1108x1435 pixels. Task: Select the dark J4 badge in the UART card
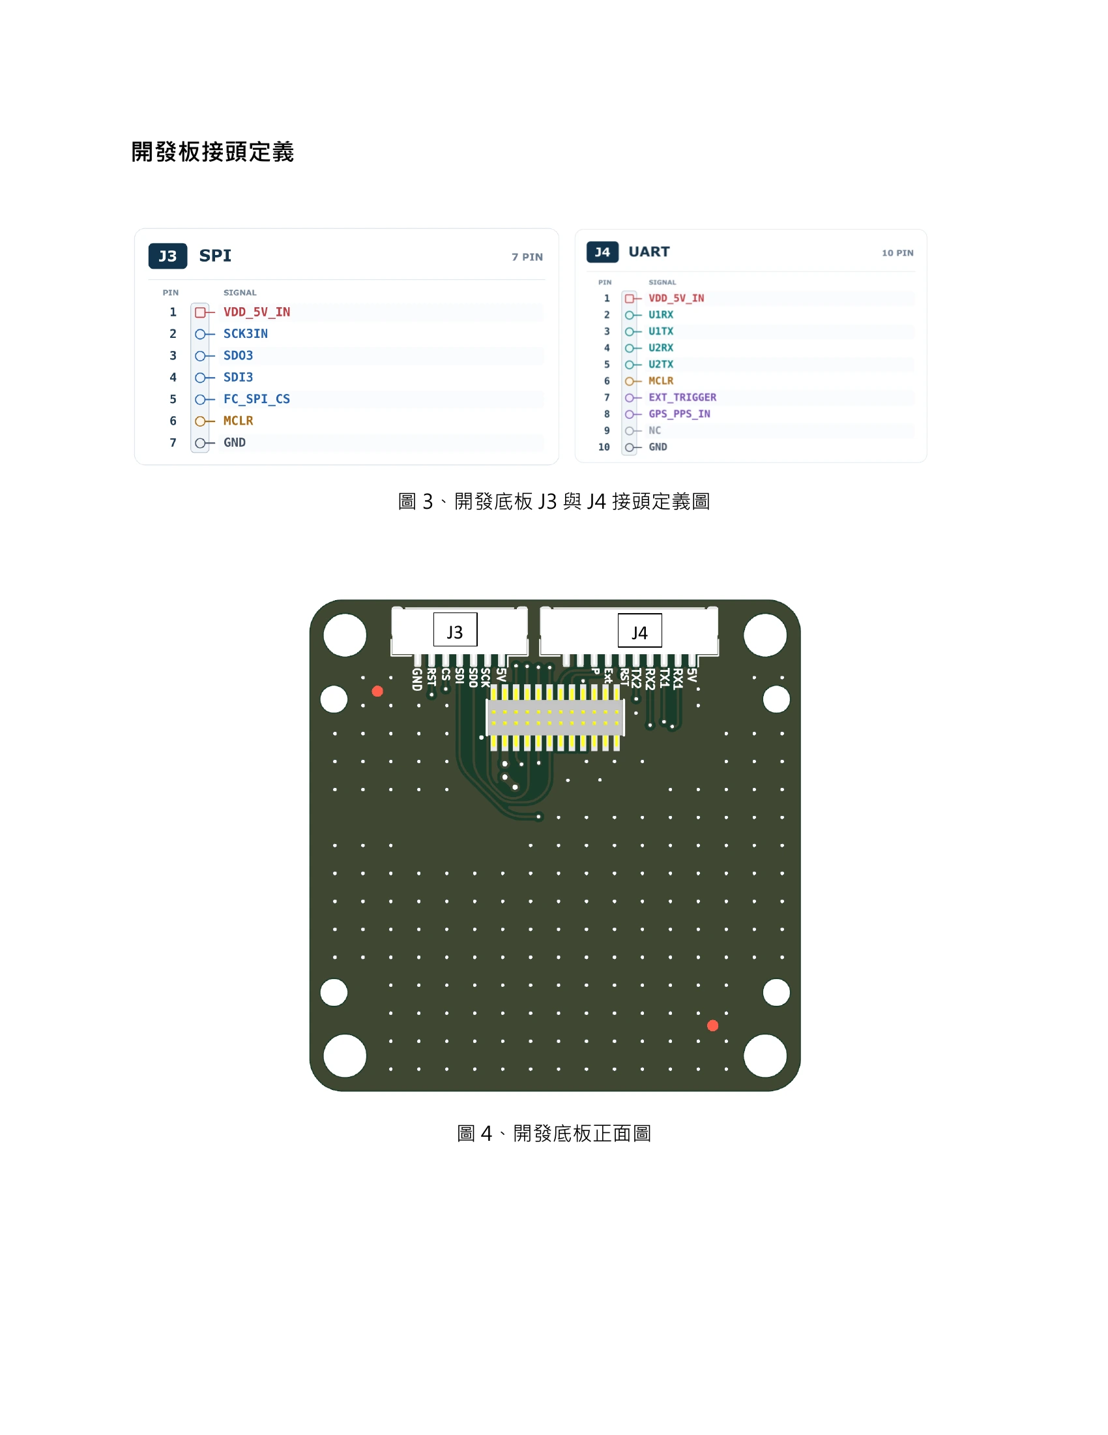[x=602, y=252]
